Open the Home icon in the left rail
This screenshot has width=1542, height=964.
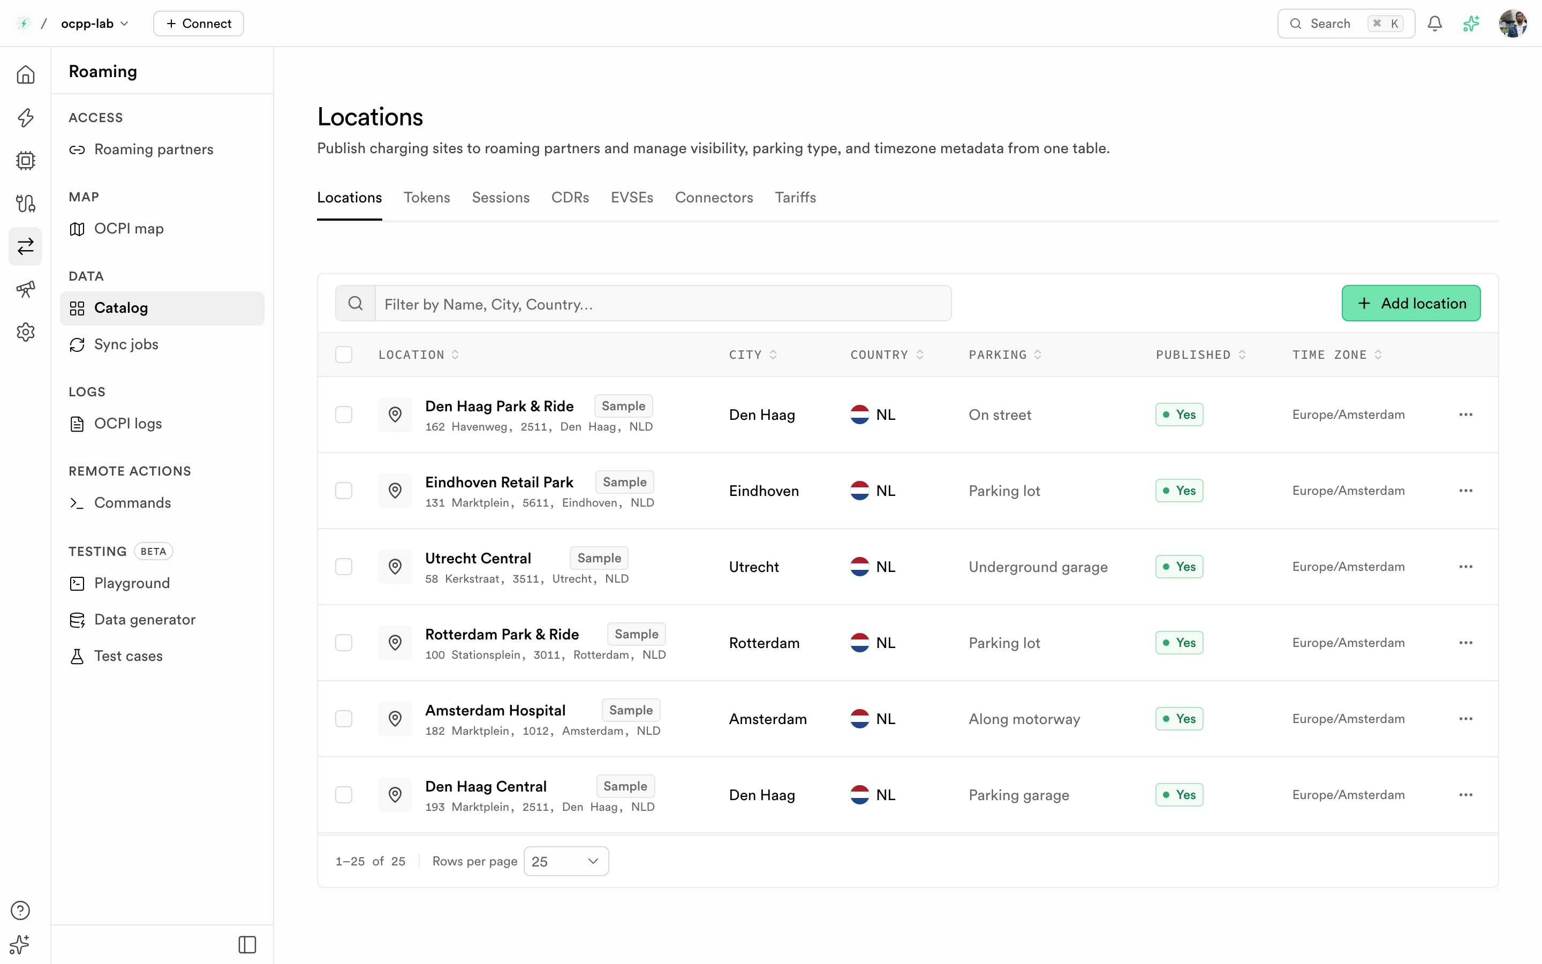click(x=26, y=74)
